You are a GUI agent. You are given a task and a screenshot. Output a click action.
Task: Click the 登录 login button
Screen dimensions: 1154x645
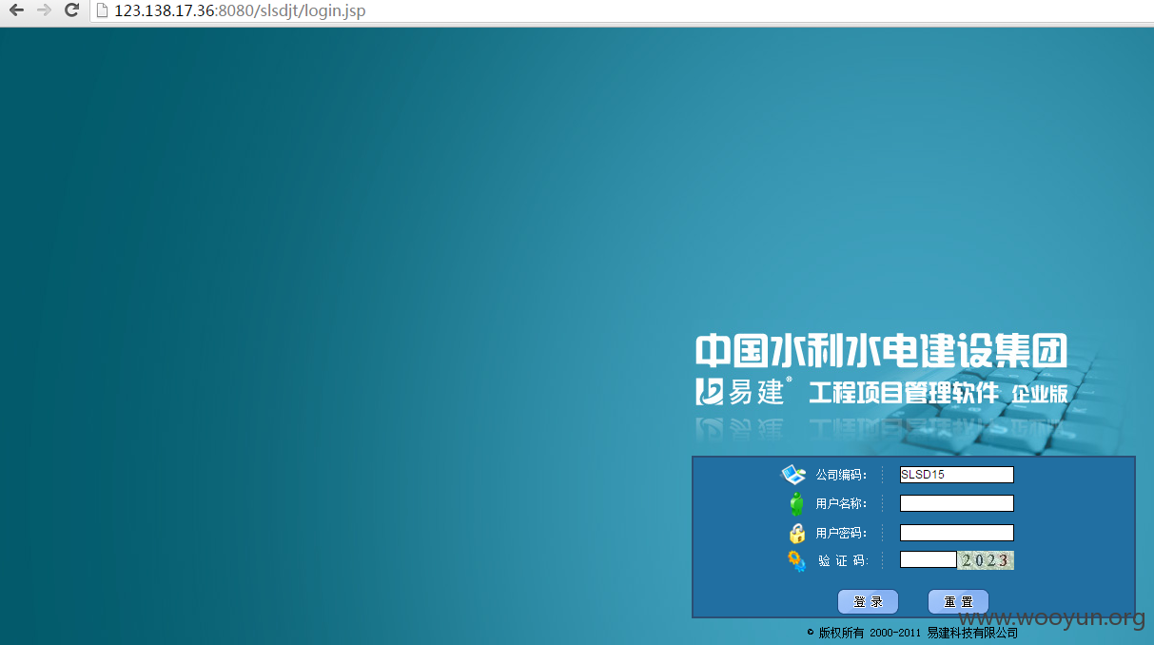coord(868,601)
